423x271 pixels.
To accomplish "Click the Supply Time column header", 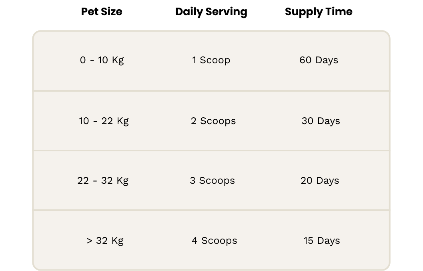I will coord(319,12).
